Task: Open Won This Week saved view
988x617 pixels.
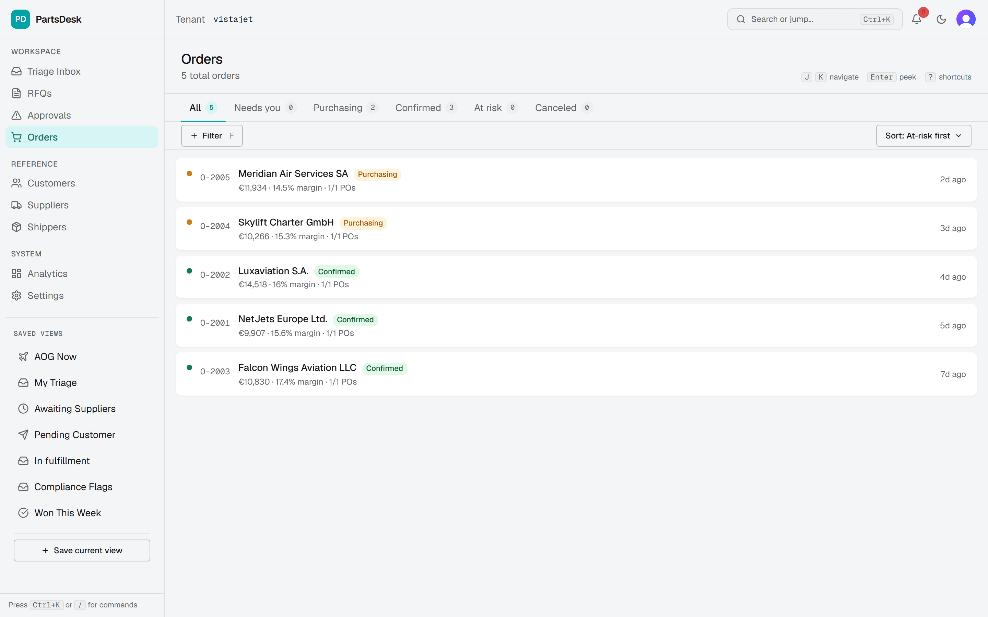Action: [82, 513]
